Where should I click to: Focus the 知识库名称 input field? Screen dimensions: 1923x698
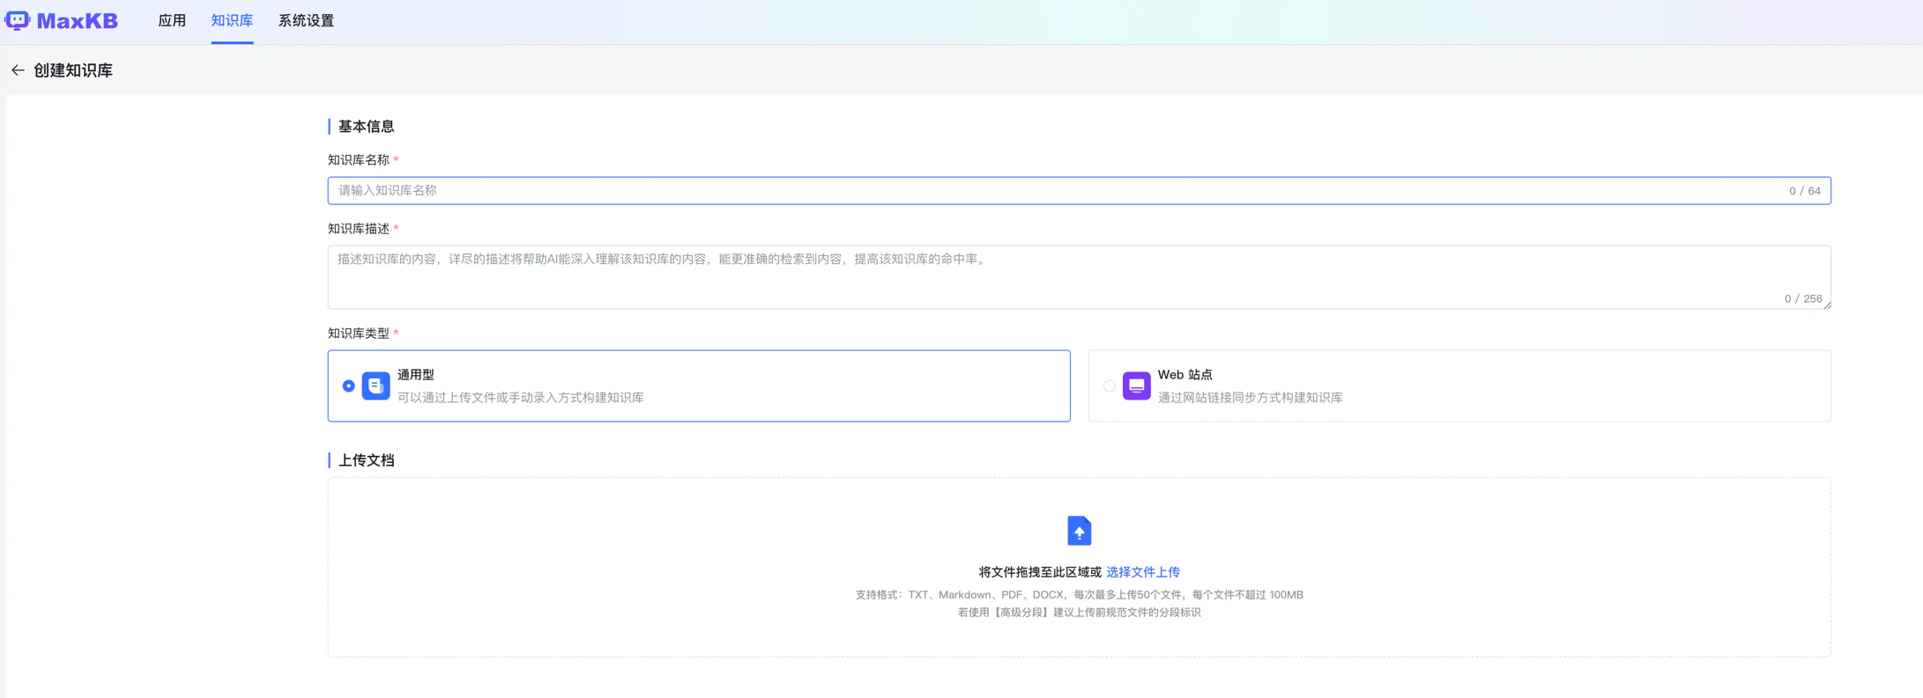1058,190
